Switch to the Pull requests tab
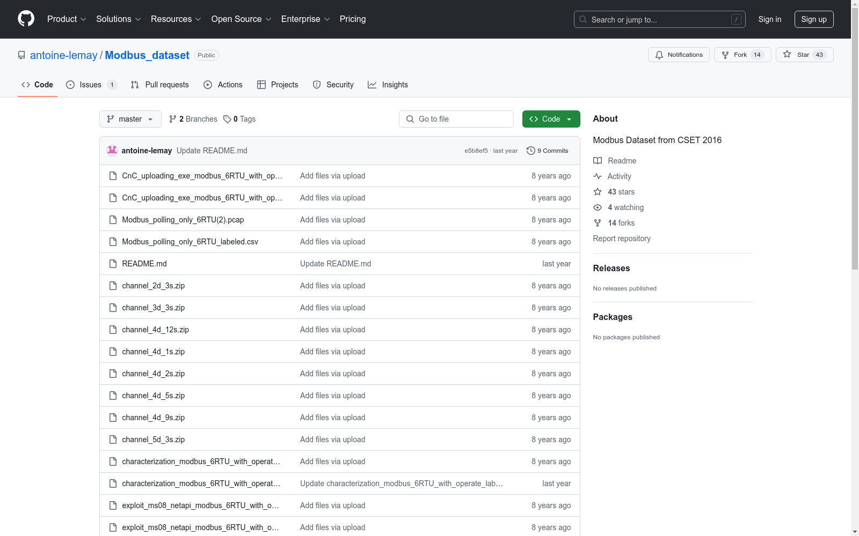 pos(160,85)
